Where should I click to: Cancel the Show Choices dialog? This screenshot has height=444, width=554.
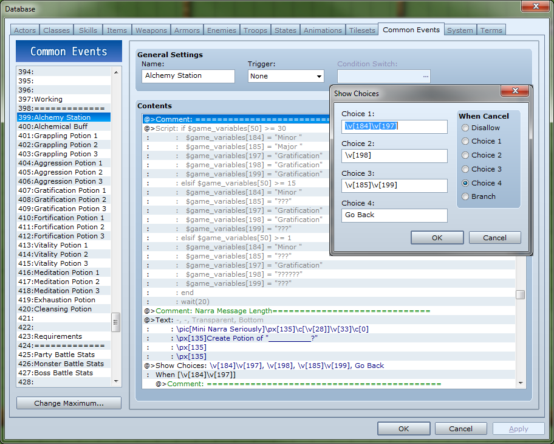pos(494,238)
